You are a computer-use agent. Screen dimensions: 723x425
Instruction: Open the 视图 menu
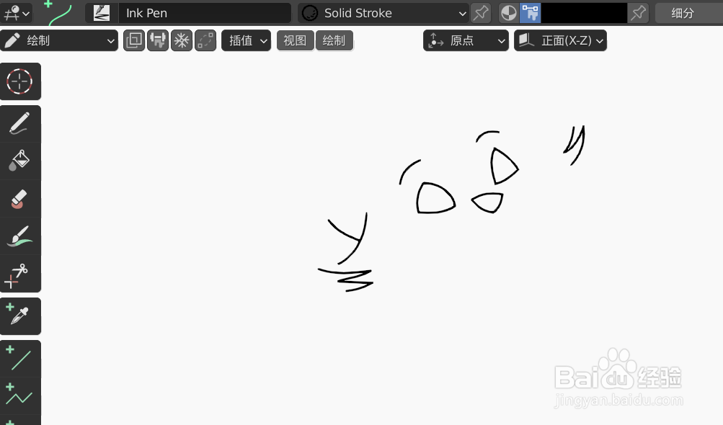coord(295,40)
